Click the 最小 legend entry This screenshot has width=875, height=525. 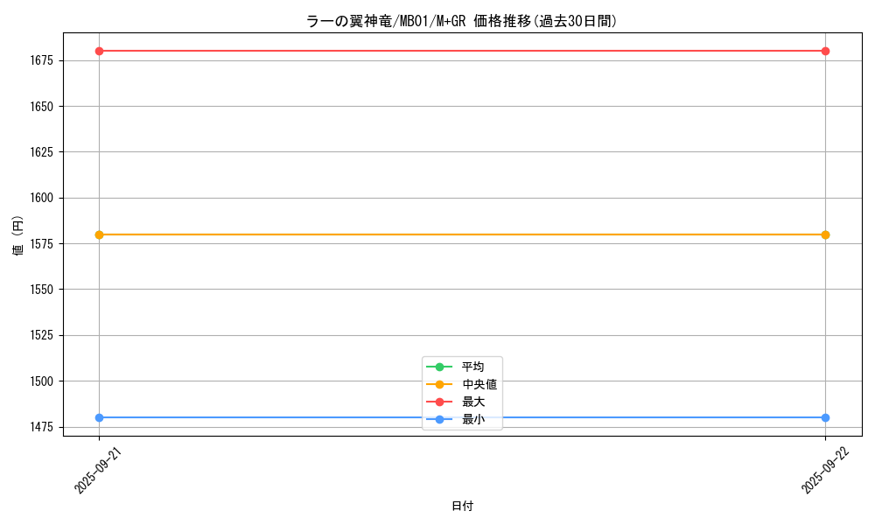pyautogui.click(x=455, y=419)
